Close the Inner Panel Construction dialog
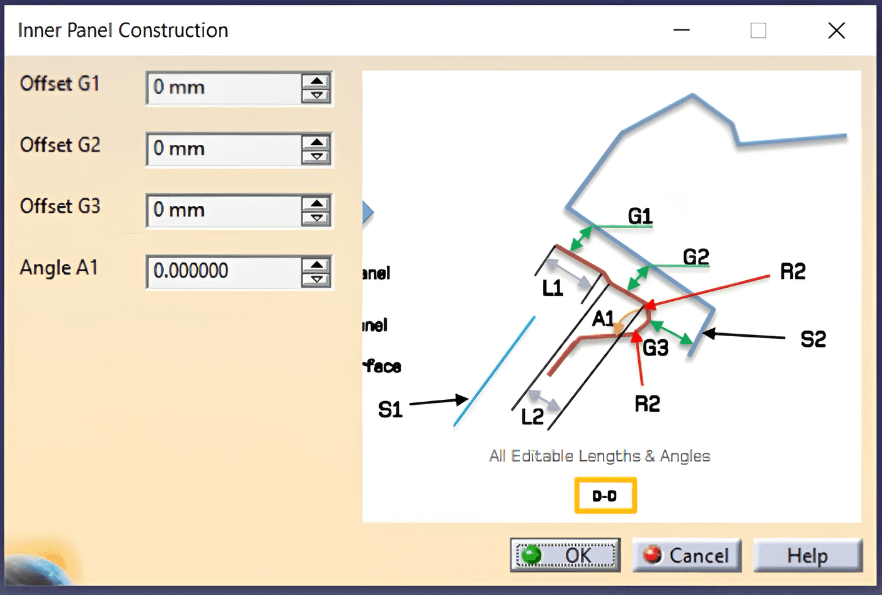Viewport: 882px width, 595px height. (x=837, y=30)
